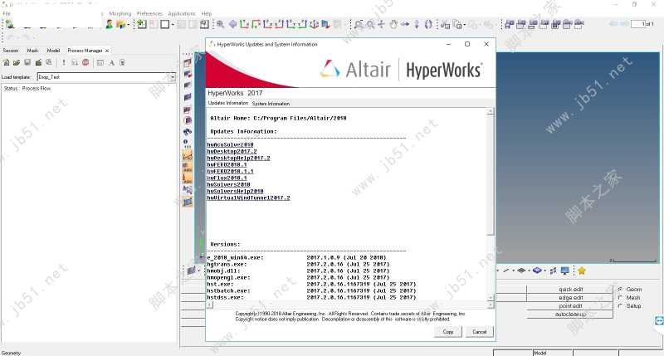Click the user profile person icon
This screenshot has width=664, height=356.
110,25
